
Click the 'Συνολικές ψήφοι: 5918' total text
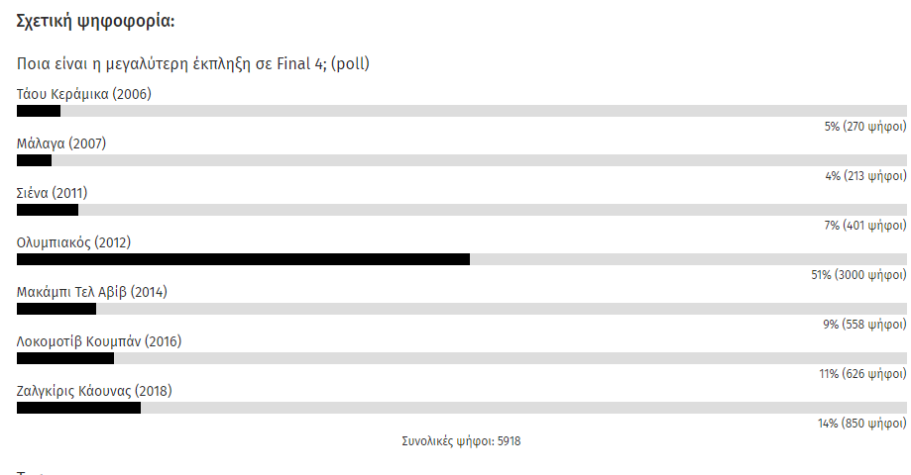pos(461,441)
